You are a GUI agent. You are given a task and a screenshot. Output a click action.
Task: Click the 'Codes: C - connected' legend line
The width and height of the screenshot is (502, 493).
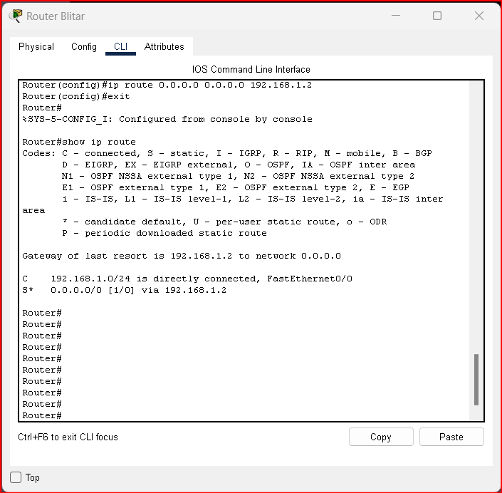pyautogui.click(x=227, y=153)
